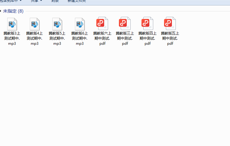Click the 刻录 toolbar button
Viewport: 230px width, 146px height.
[x=55, y=1]
